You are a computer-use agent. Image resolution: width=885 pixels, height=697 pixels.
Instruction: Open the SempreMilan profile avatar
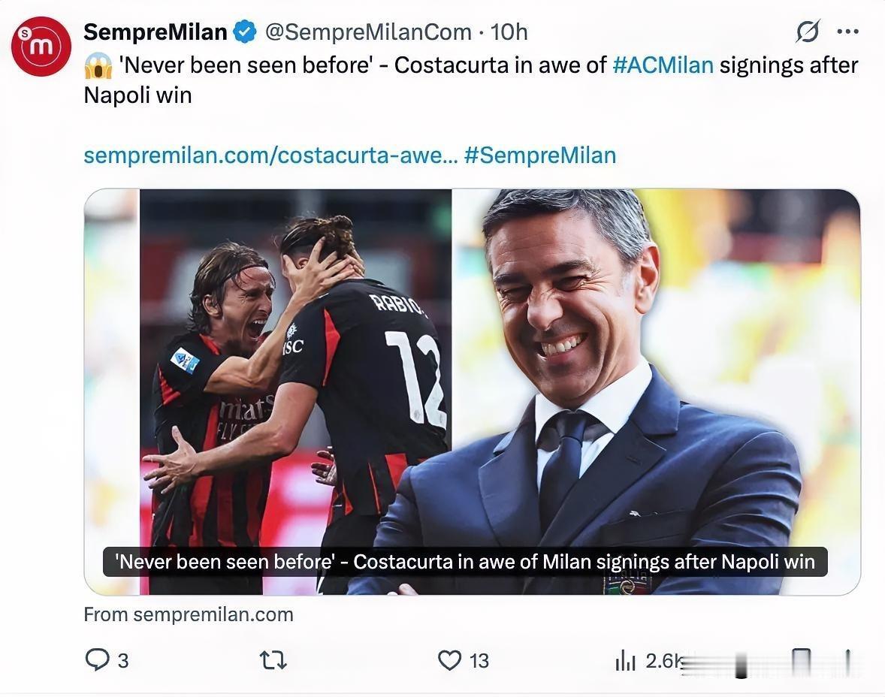[41, 47]
